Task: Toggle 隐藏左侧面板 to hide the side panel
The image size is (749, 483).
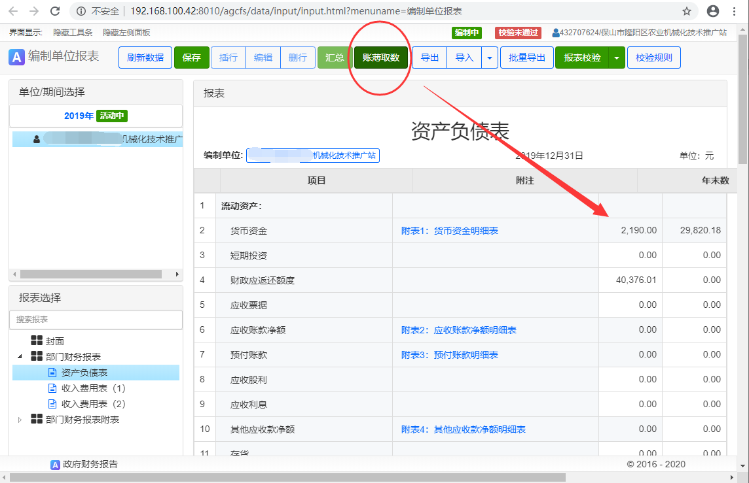Action: (x=128, y=33)
